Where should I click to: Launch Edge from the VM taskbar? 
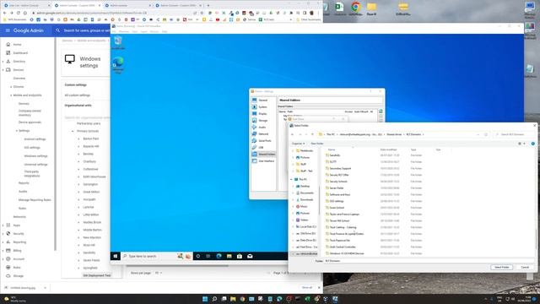(219, 256)
